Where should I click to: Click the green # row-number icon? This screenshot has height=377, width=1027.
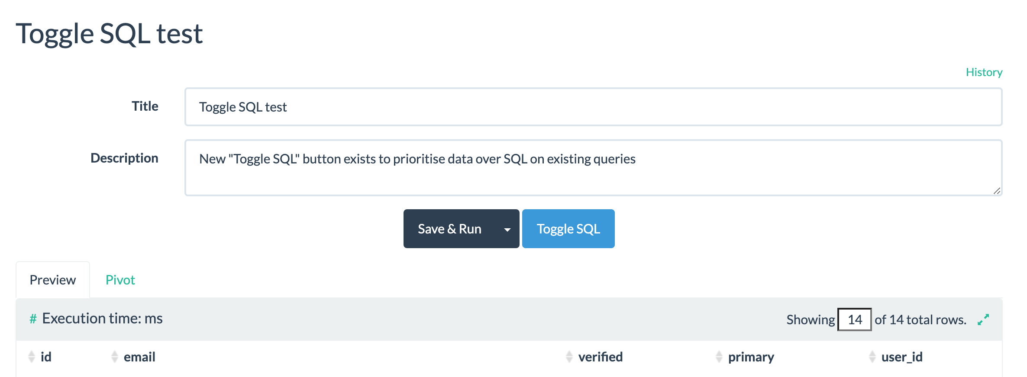tap(32, 318)
